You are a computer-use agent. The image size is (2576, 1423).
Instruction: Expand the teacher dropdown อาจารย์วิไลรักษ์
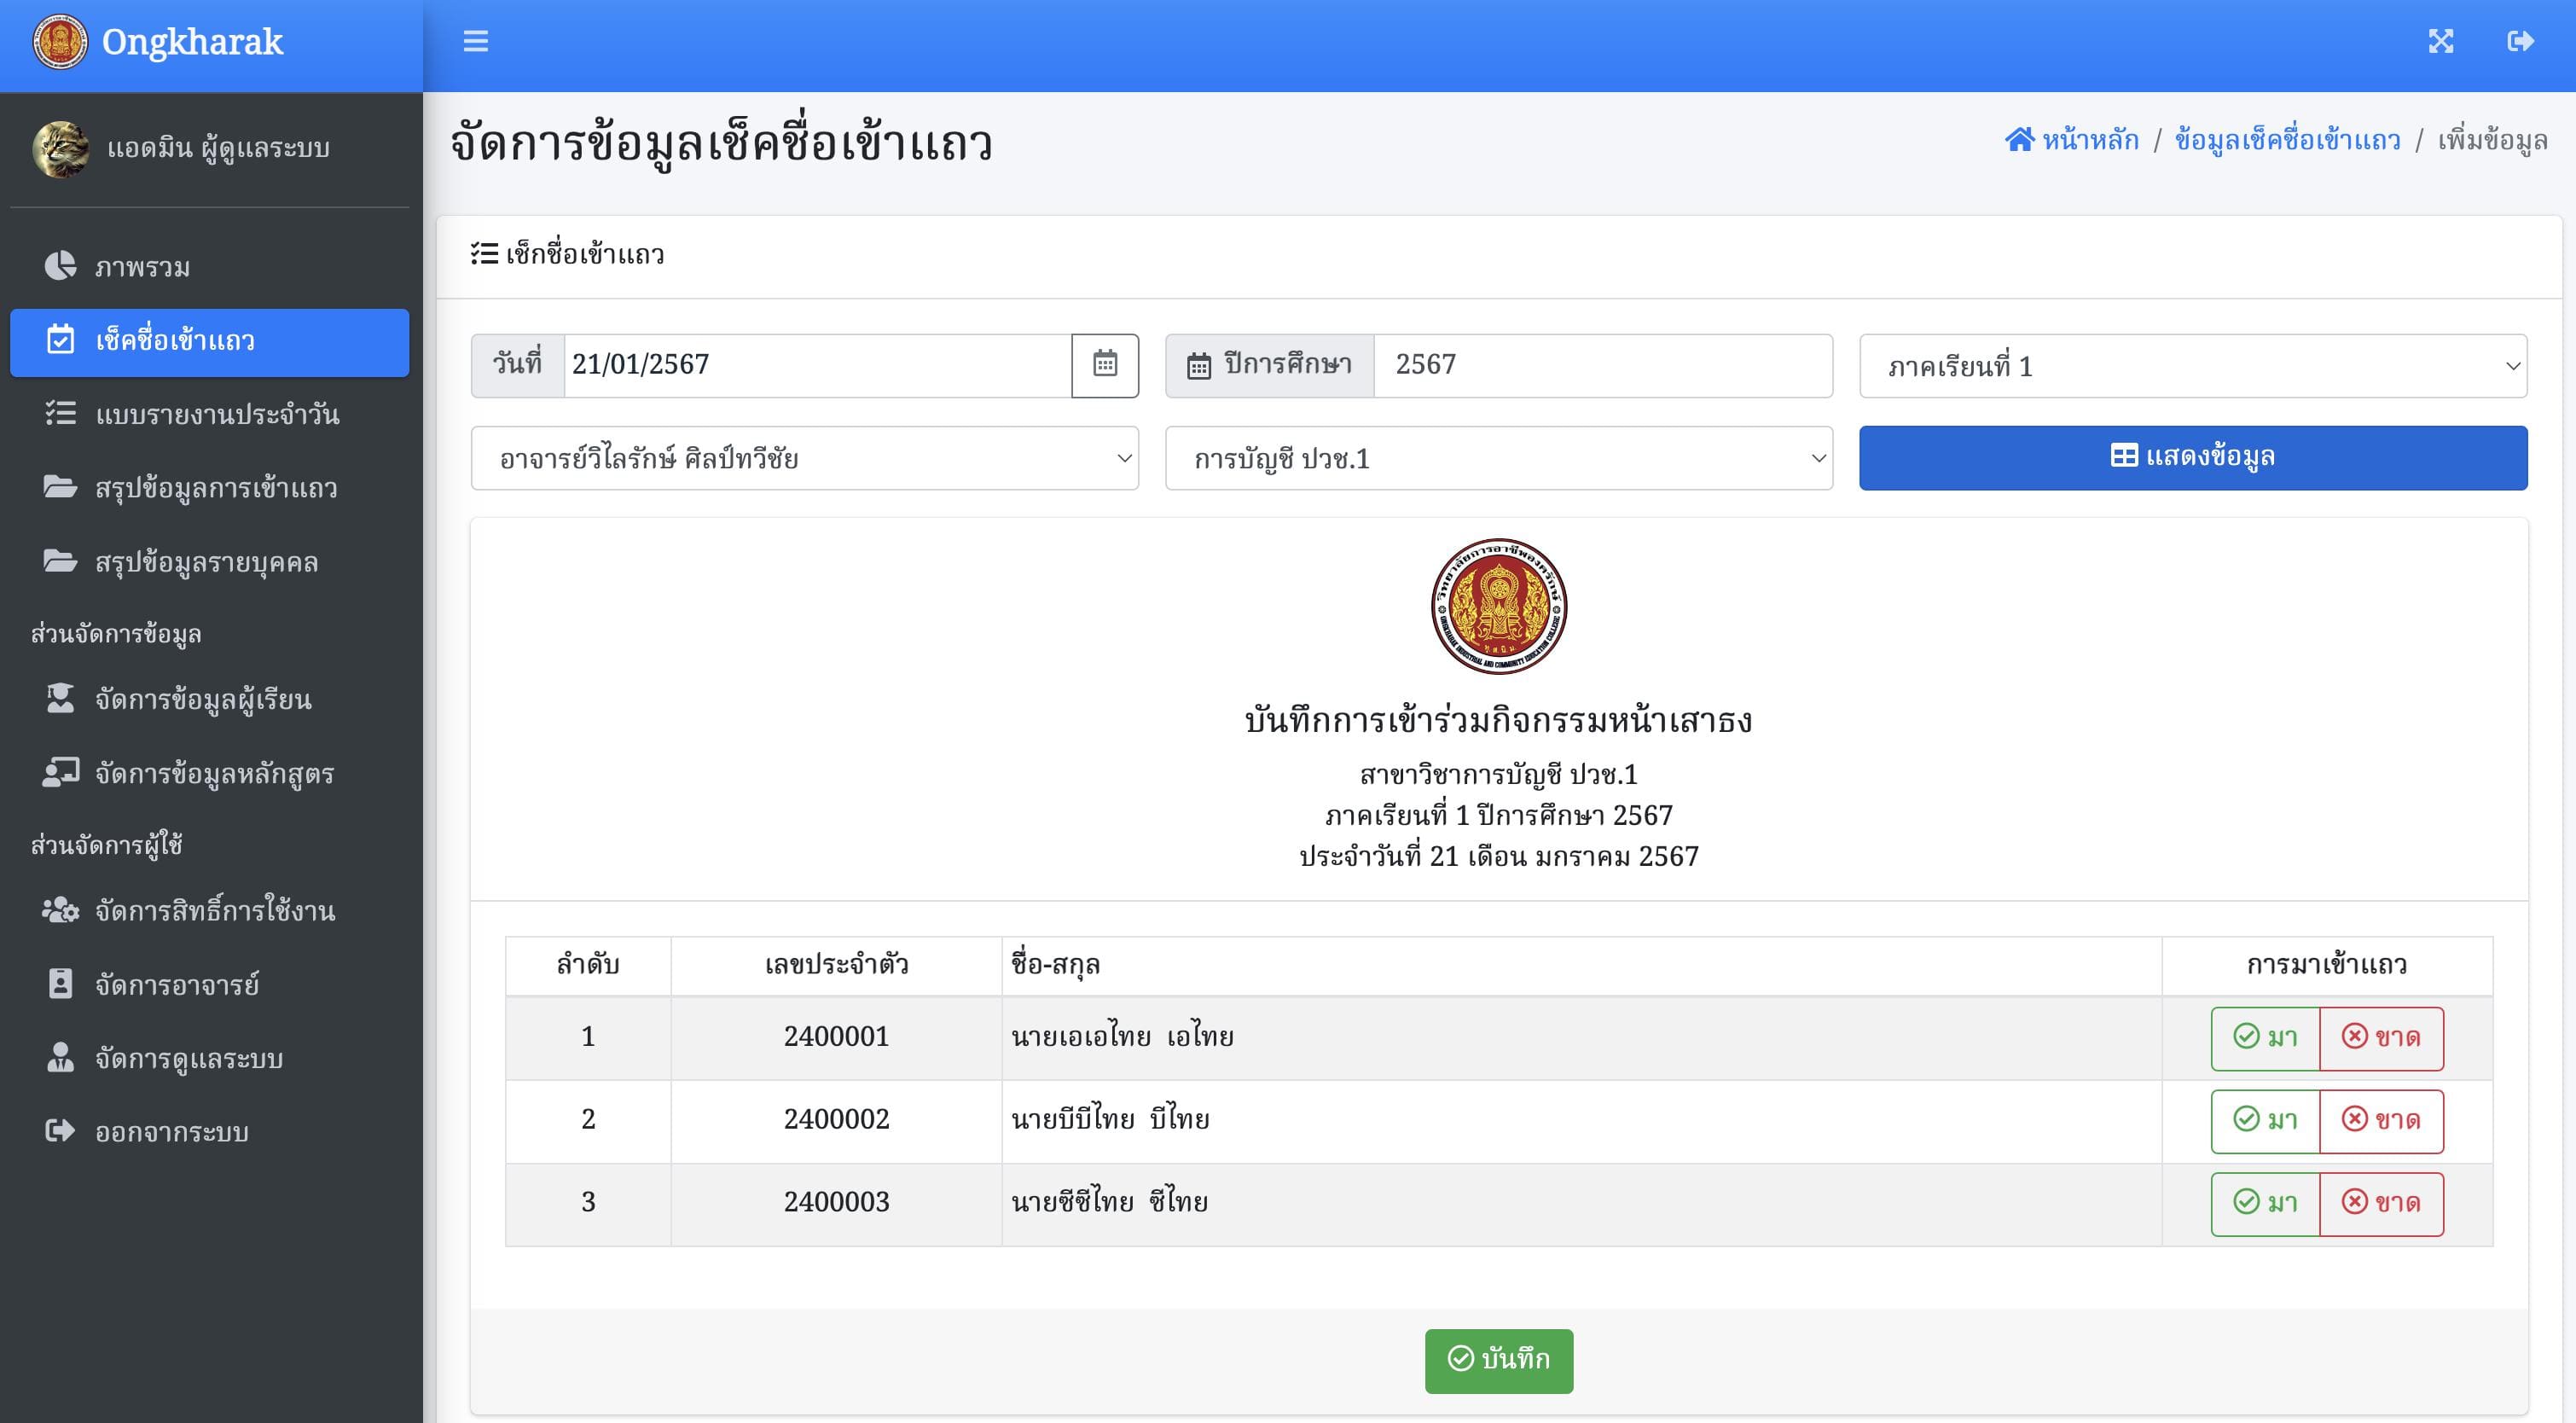pyautogui.click(x=805, y=458)
